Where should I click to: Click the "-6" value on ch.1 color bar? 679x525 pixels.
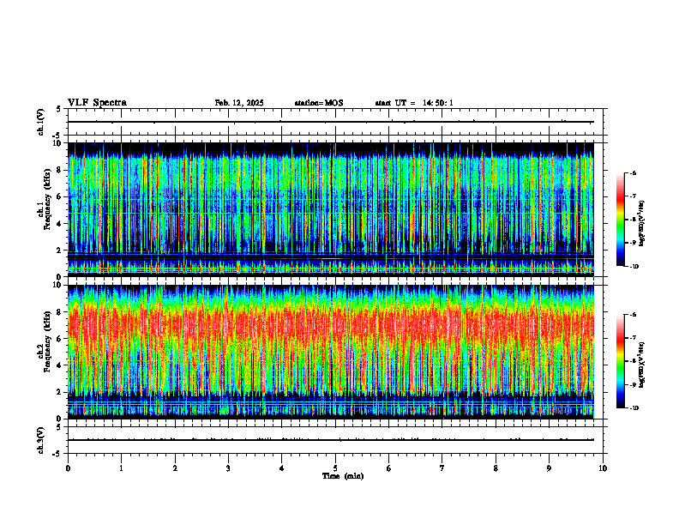point(633,172)
